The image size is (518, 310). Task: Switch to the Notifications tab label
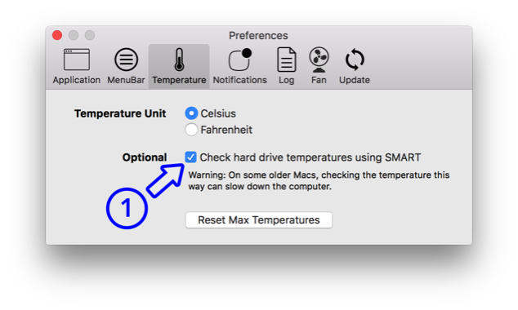pyautogui.click(x=240, y=80)
